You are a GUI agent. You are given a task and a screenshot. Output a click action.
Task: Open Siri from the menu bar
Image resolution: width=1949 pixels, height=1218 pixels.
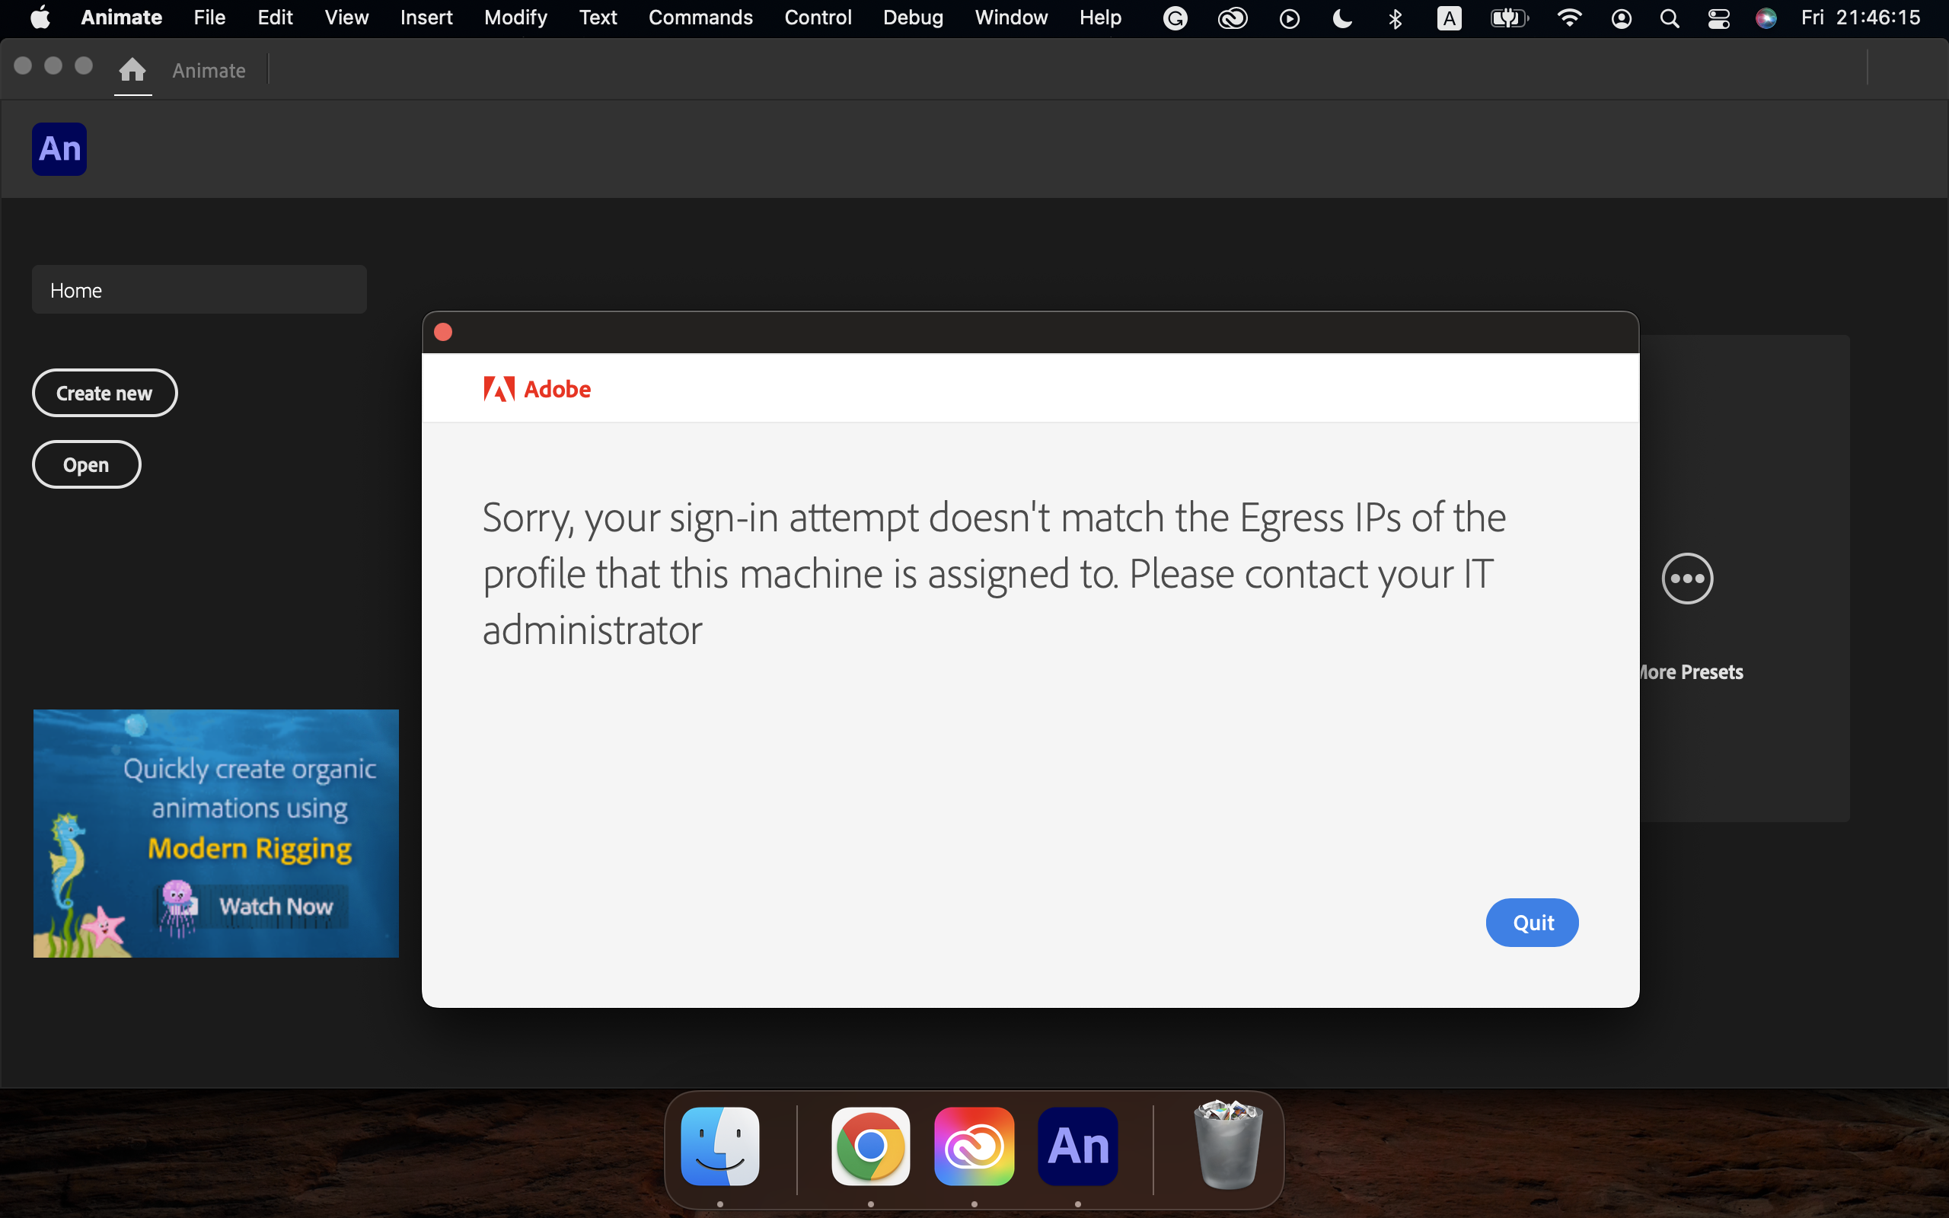point(1767,17)
